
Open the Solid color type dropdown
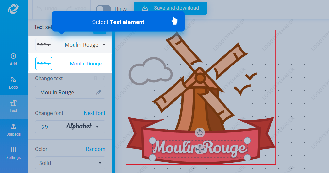(70, 163)
